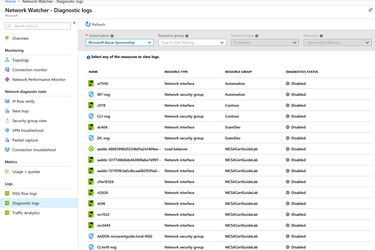Click the Refresh button label

[x=98, y=24]
